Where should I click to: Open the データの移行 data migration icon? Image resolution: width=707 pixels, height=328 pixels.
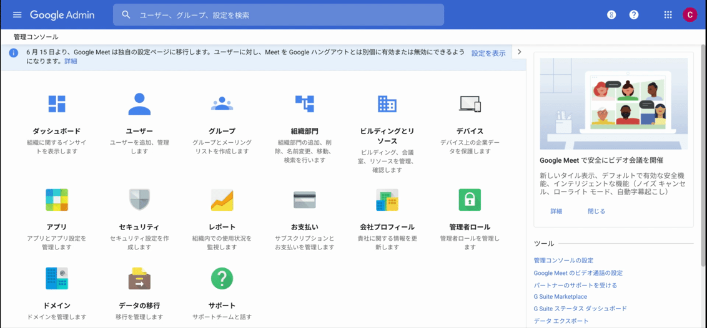(x=139, y=278)
